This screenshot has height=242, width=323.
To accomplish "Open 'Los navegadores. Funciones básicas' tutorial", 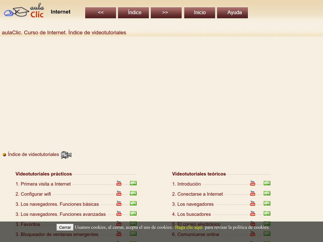I will tap(57, 204).
